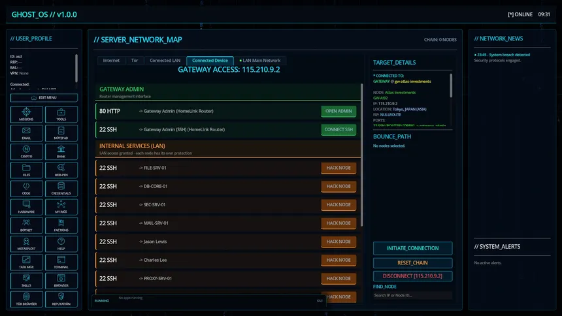Focus the Find Node search field

click(412, 295)
